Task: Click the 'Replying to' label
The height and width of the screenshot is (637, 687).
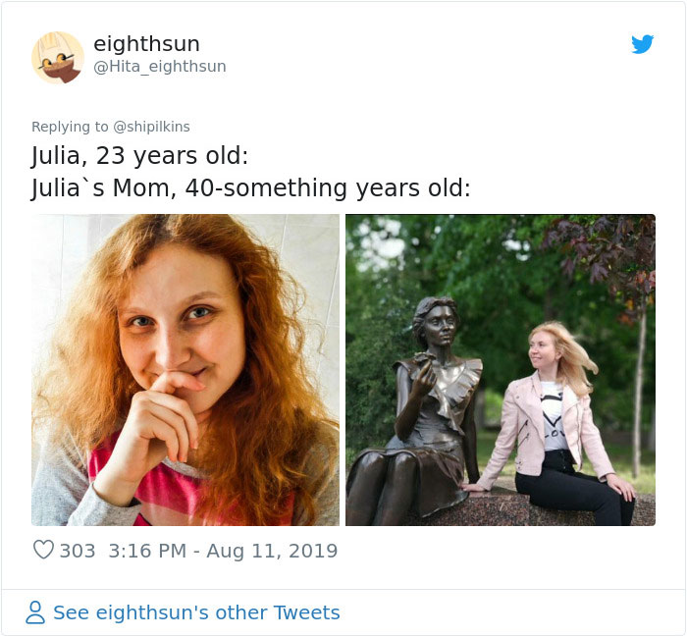Action: (x=70, y=127)
